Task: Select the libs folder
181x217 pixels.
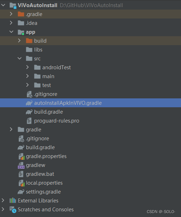Action: click(38, 50)
